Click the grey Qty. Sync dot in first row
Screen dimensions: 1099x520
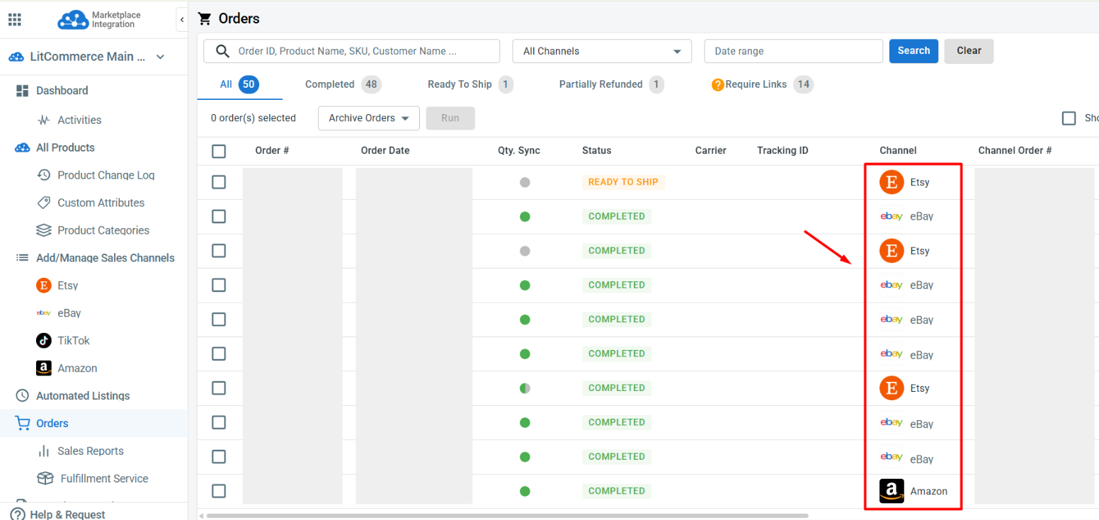click(x=525, y=182)
